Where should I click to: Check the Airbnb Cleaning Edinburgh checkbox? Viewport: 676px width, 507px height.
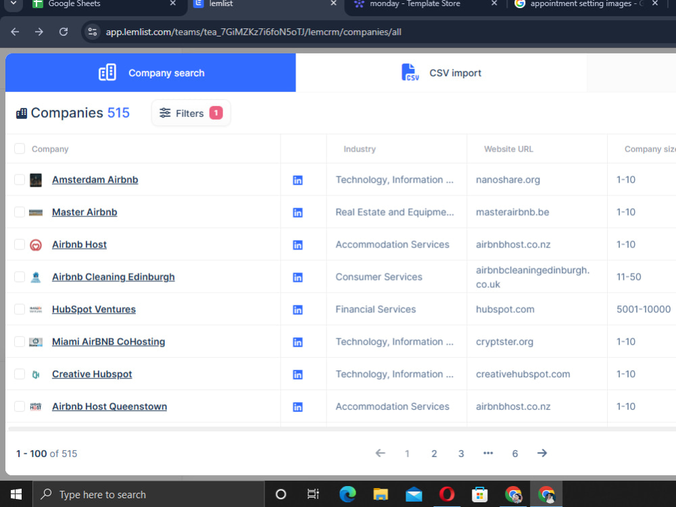click(x=20, y=276)
